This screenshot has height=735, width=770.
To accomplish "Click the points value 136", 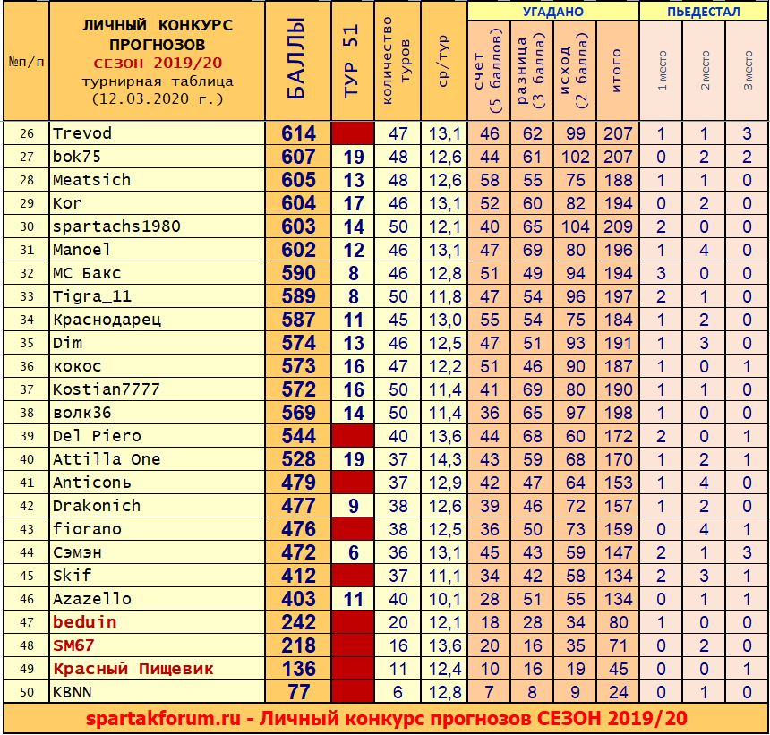I will point(298,669).
